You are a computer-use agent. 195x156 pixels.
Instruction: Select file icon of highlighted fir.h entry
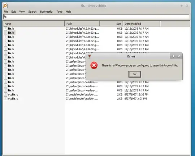(x=5, y=33)
